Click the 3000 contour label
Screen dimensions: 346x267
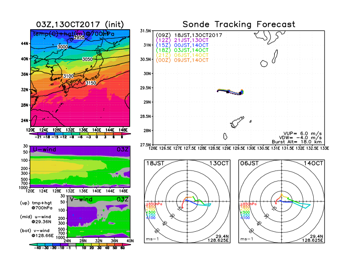tap(62, 47)
